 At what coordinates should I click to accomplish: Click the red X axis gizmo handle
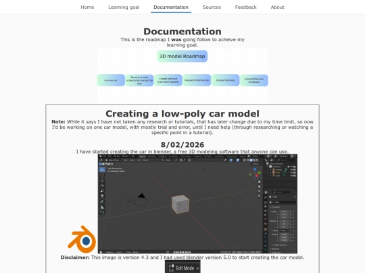click(x=257, y=175)
